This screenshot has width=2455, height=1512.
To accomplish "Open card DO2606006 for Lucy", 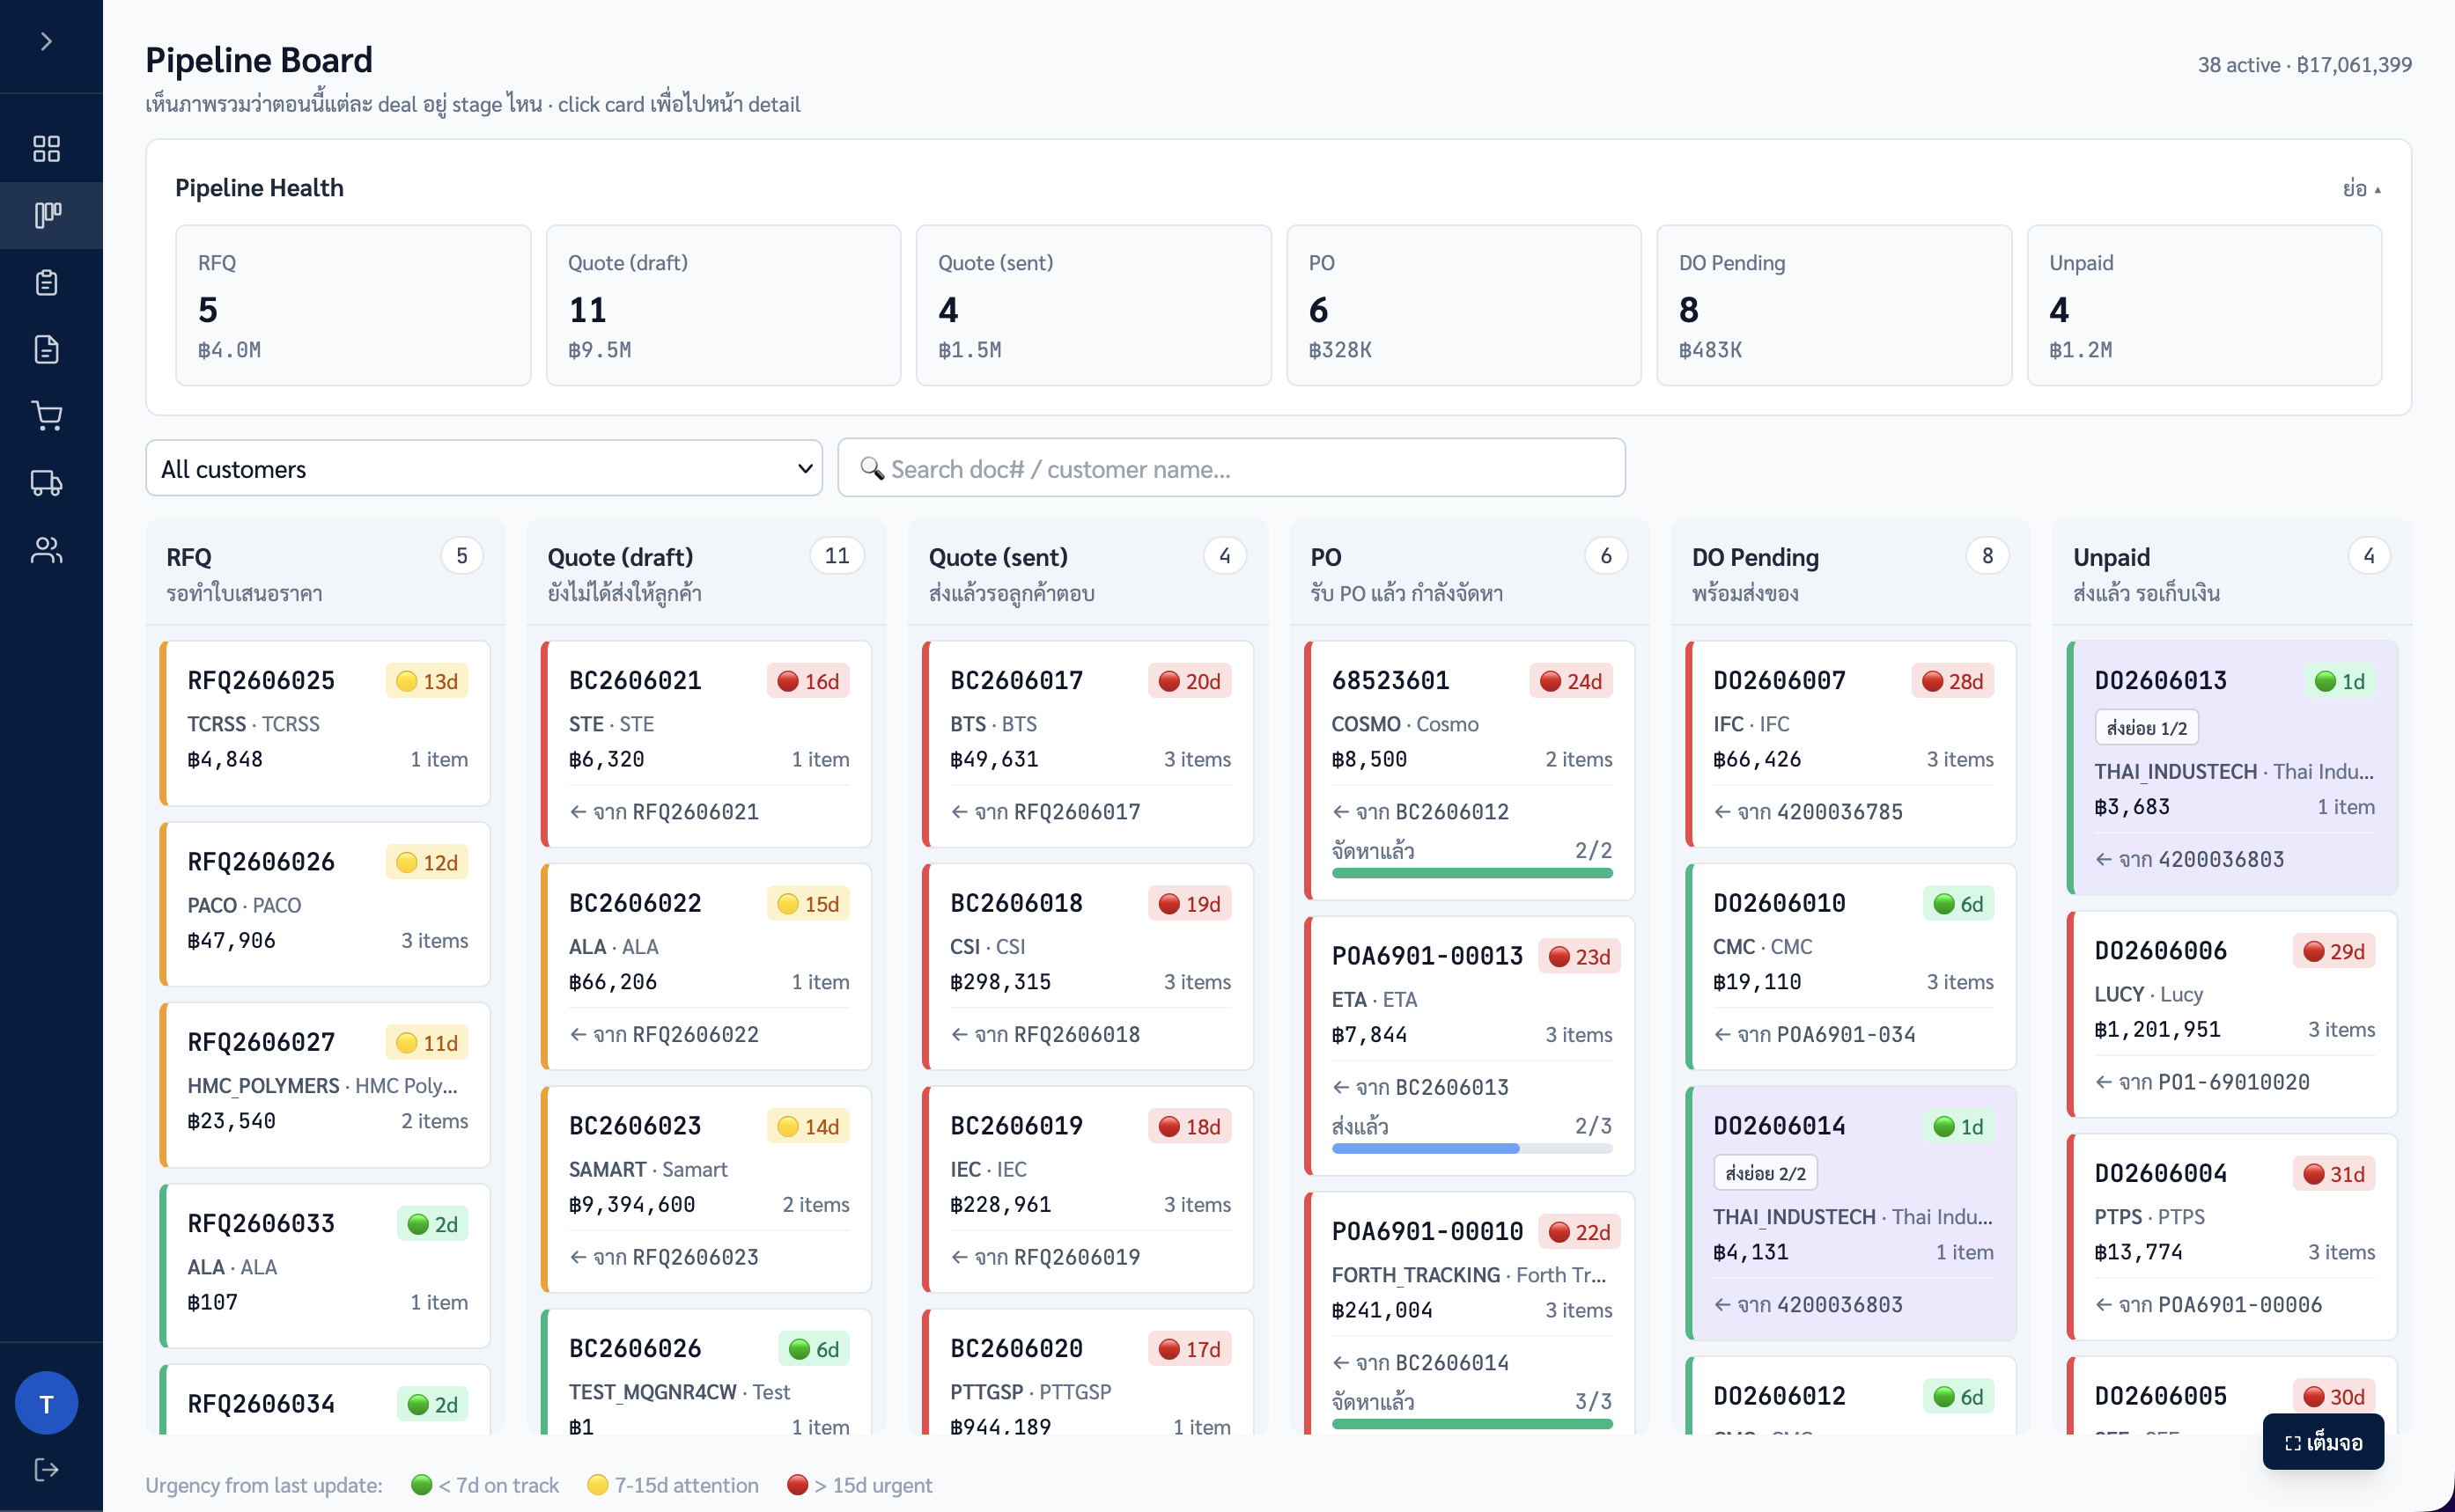I will click(2232, 1014).
